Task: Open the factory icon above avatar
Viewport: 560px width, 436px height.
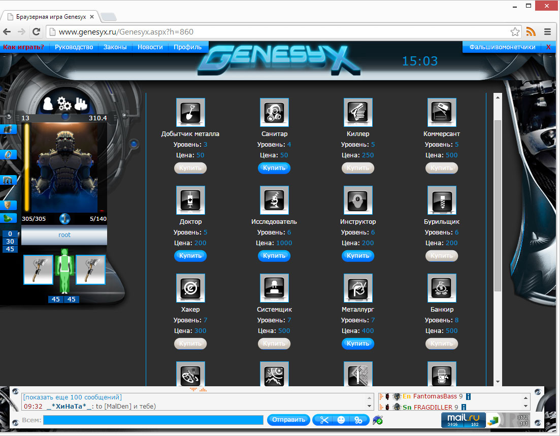Action: coord(81,104)
